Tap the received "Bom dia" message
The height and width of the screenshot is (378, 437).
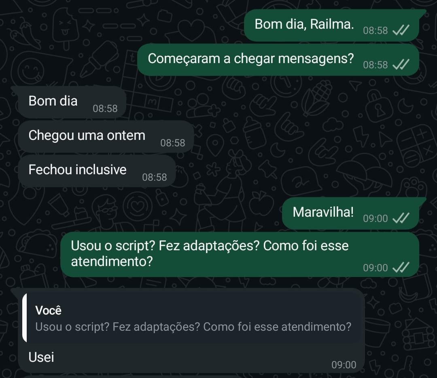coord(53,101)
